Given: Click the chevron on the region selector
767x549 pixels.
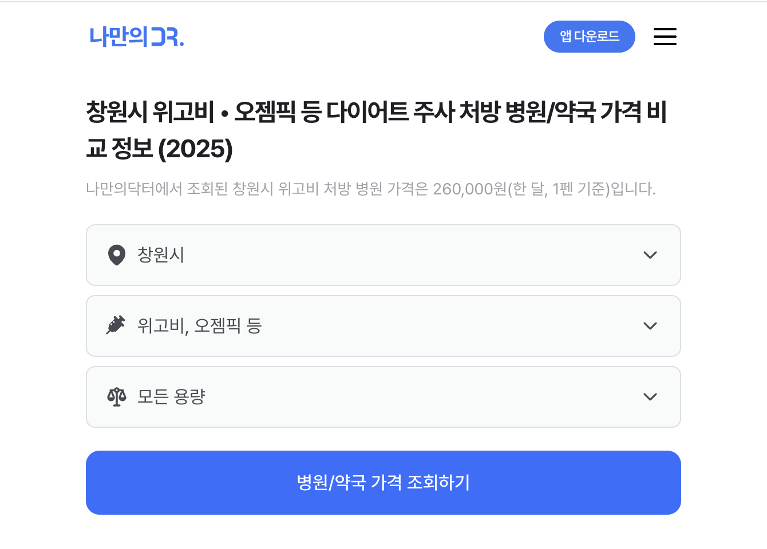Looking at the screenshot, I should point(650,256).
